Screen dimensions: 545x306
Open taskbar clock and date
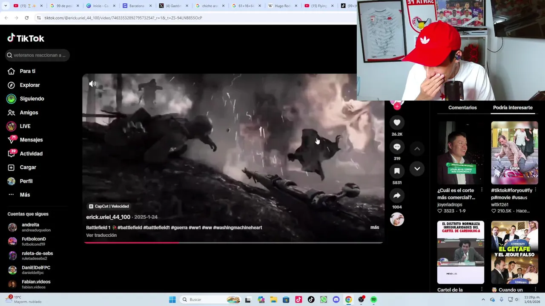click(532, 300)
